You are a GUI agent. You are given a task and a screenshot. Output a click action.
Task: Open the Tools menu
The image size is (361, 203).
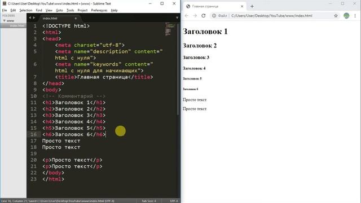click(70, 10)
